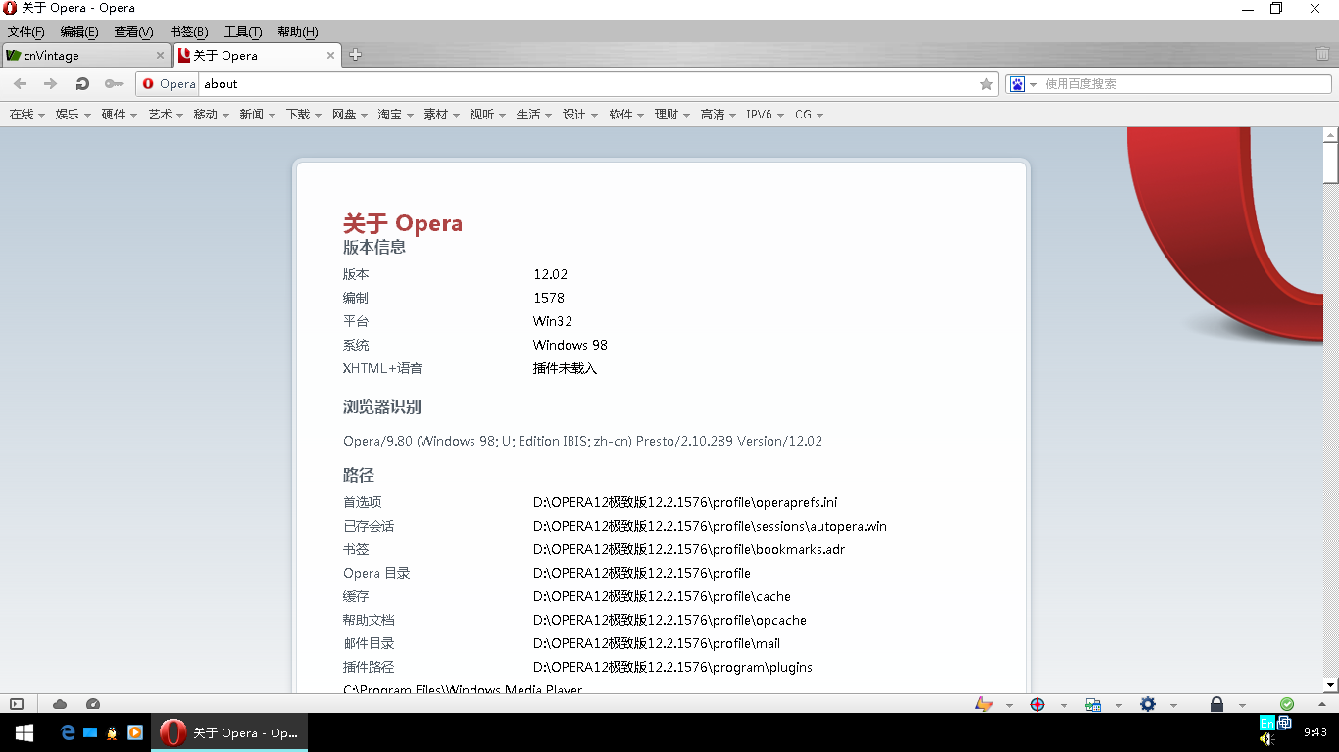Click the lightning bolt status bar icon
The image size is (1339, 752).
click(983, 704)
